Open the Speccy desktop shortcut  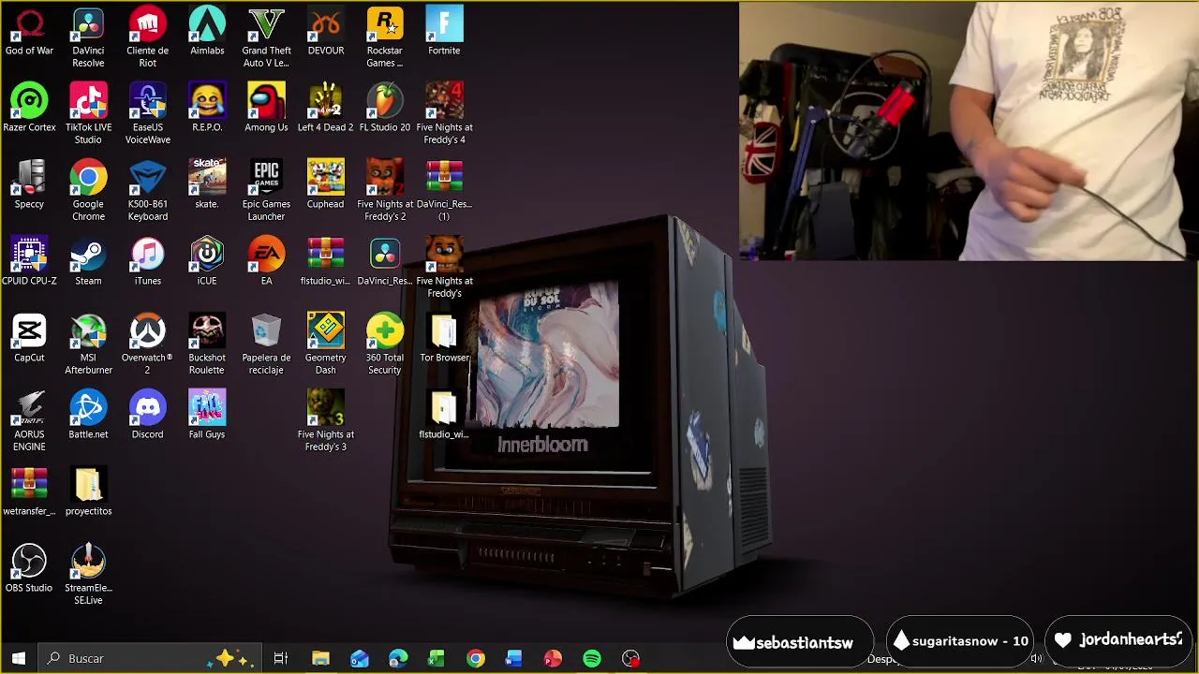pos(29,185)
